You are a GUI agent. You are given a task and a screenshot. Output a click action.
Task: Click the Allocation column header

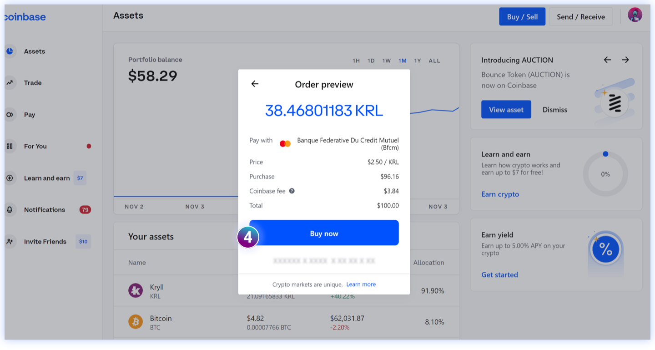(428, 263)
